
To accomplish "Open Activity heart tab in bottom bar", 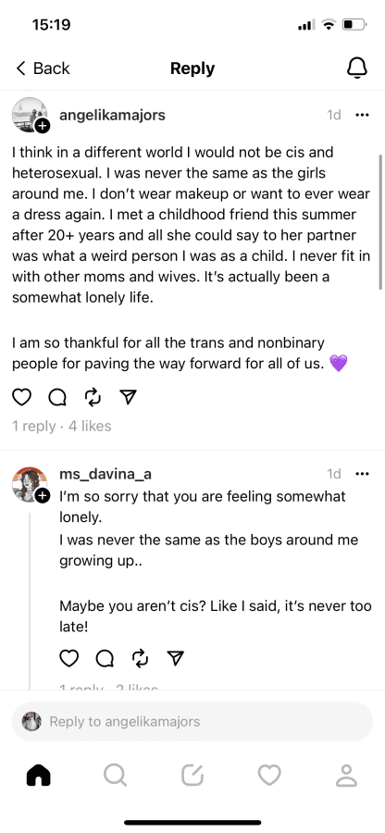I will [x=269, y=776].
